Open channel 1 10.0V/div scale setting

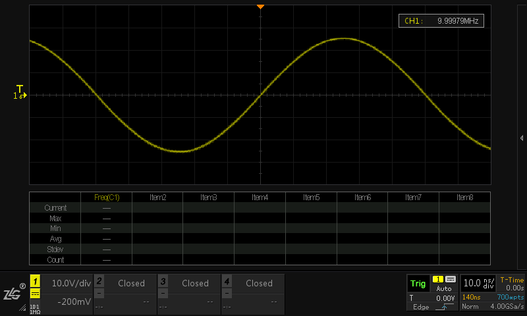[71, 283]
